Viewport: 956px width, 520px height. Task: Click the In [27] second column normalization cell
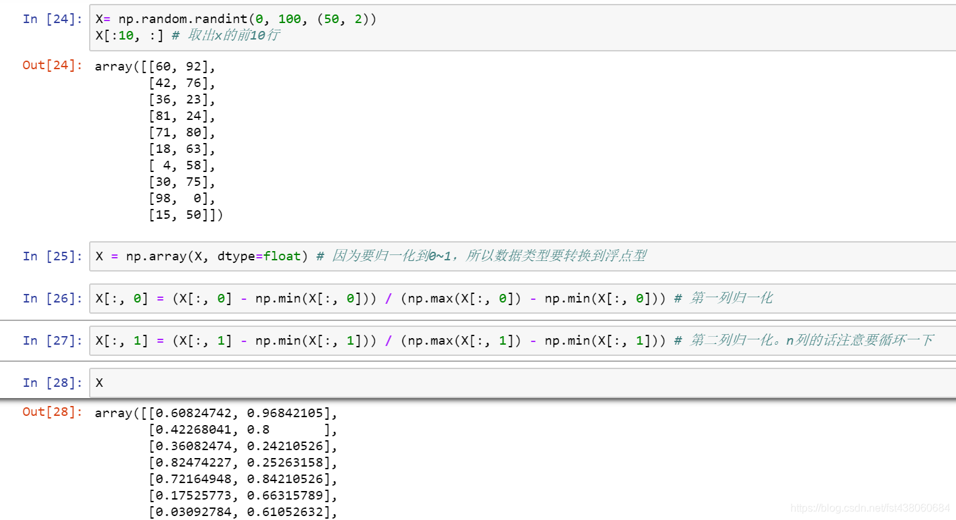(x=523, y=340)
